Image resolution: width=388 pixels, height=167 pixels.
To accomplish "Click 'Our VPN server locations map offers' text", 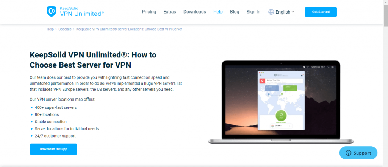I will tap(63, 99).
